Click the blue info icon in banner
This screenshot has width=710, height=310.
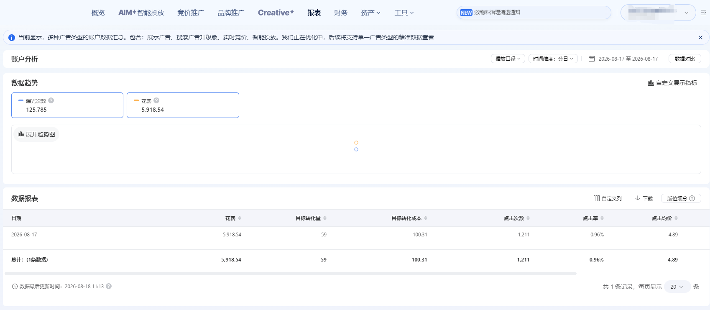tap(12, 38)
